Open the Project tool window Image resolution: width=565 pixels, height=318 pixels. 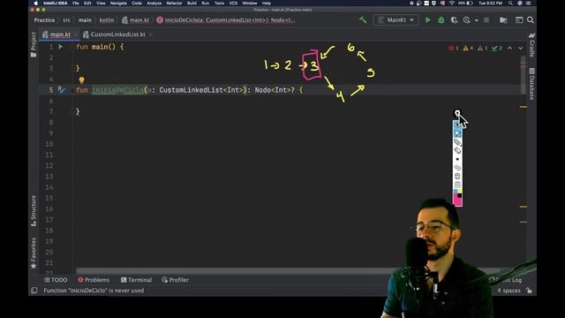point(34,45)
